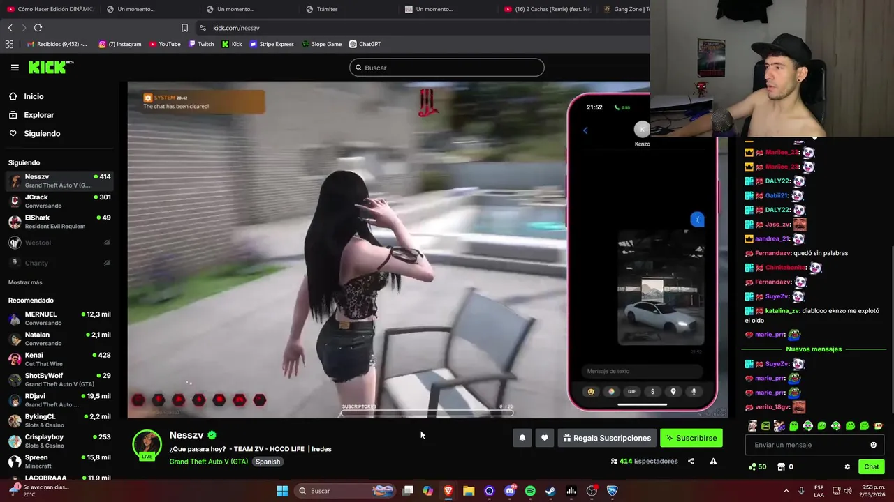Viewport: 894px width, 502px height.
Task: Click the Kick Buscar search field
Action: tap(447, 68)
